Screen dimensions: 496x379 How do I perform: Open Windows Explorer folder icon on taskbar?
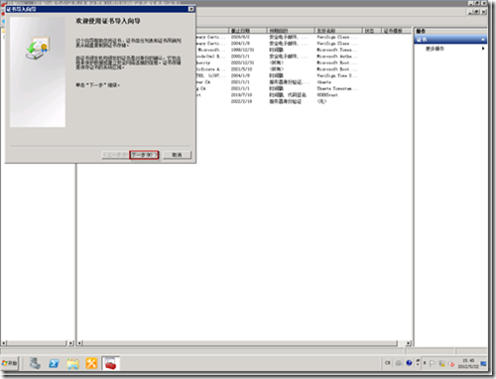72,363
